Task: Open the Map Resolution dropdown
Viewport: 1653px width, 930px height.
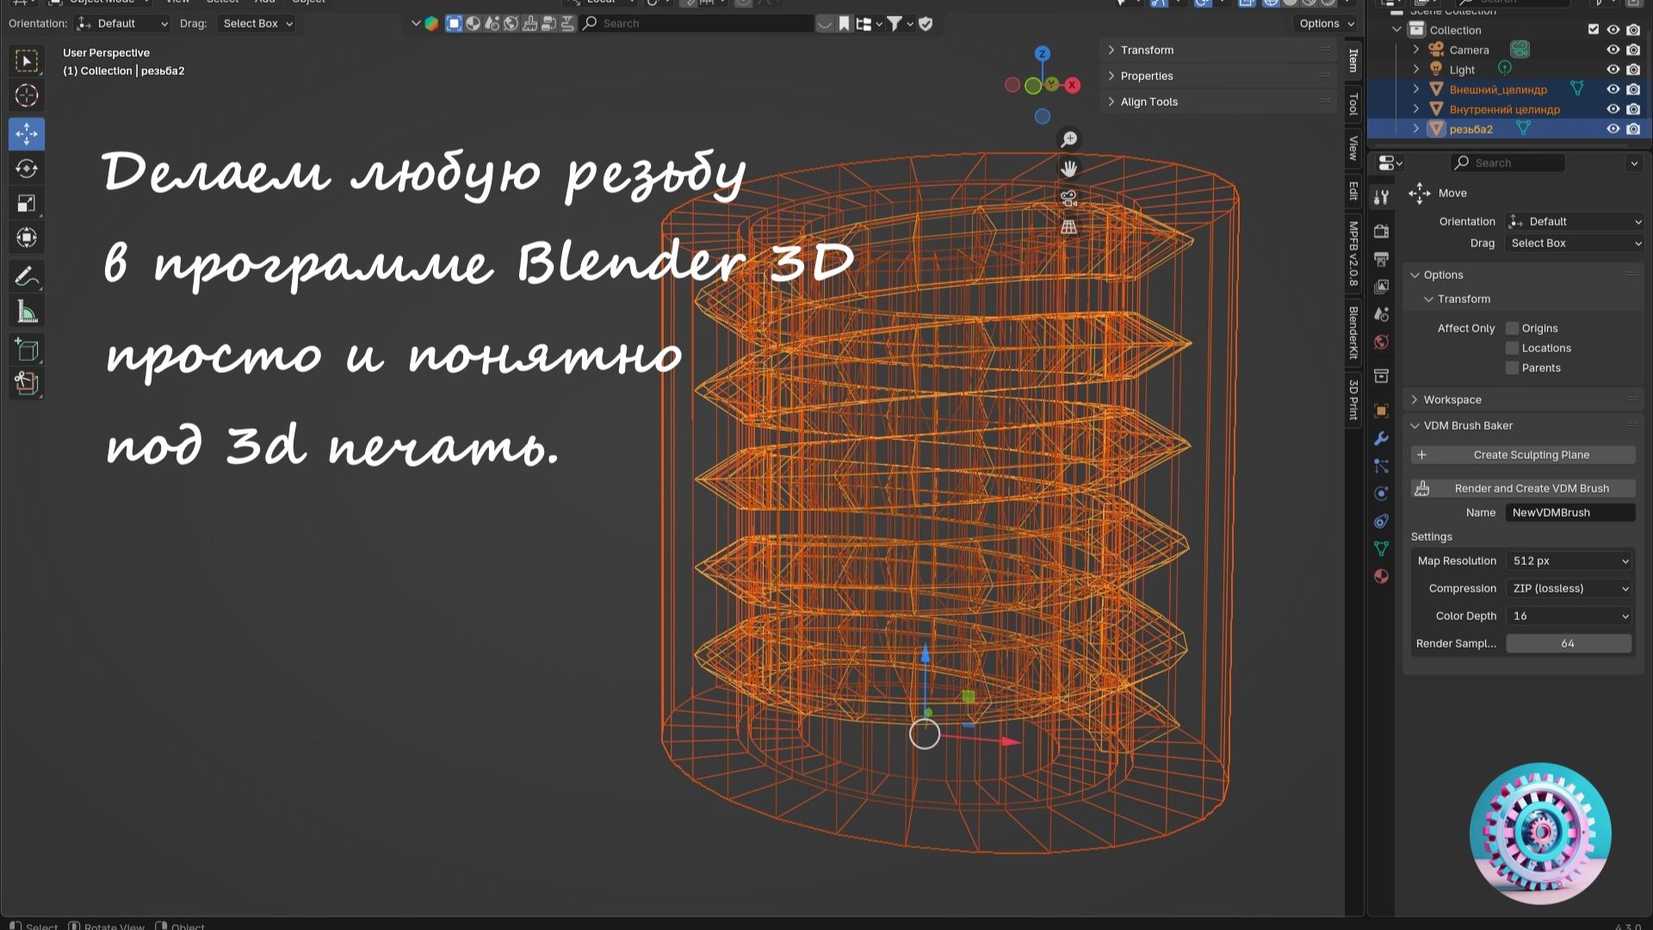Action: click(1569, 561)
